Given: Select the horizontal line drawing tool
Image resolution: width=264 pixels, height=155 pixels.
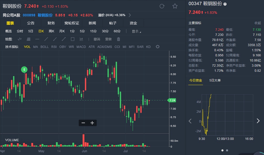Looking at the screenshot, I should (x=37, y=39).
